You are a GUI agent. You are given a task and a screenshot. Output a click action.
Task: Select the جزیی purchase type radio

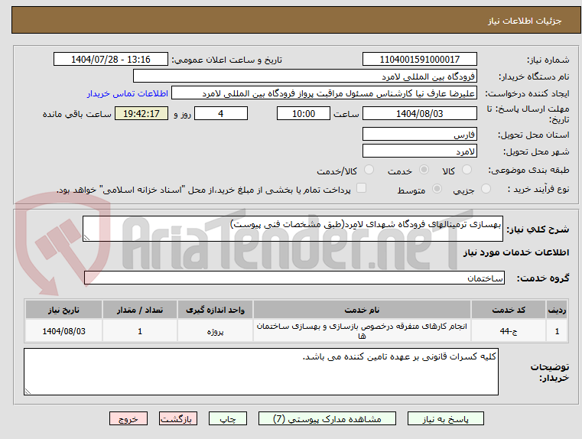click(x=486, y=188)
